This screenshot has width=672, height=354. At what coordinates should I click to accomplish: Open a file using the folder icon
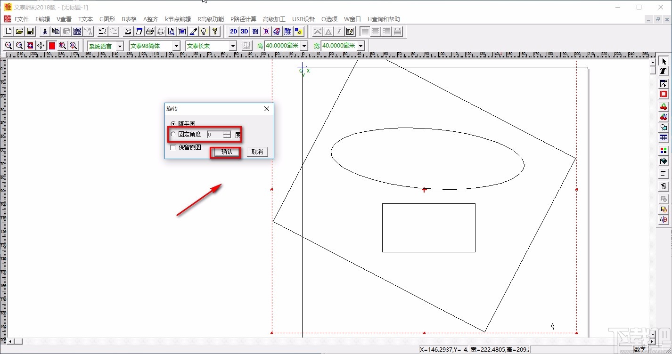click(x=19, y=32)
